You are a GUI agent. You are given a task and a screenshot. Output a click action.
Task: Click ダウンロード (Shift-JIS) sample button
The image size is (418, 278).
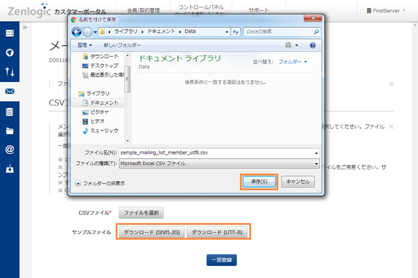point(151,232)
